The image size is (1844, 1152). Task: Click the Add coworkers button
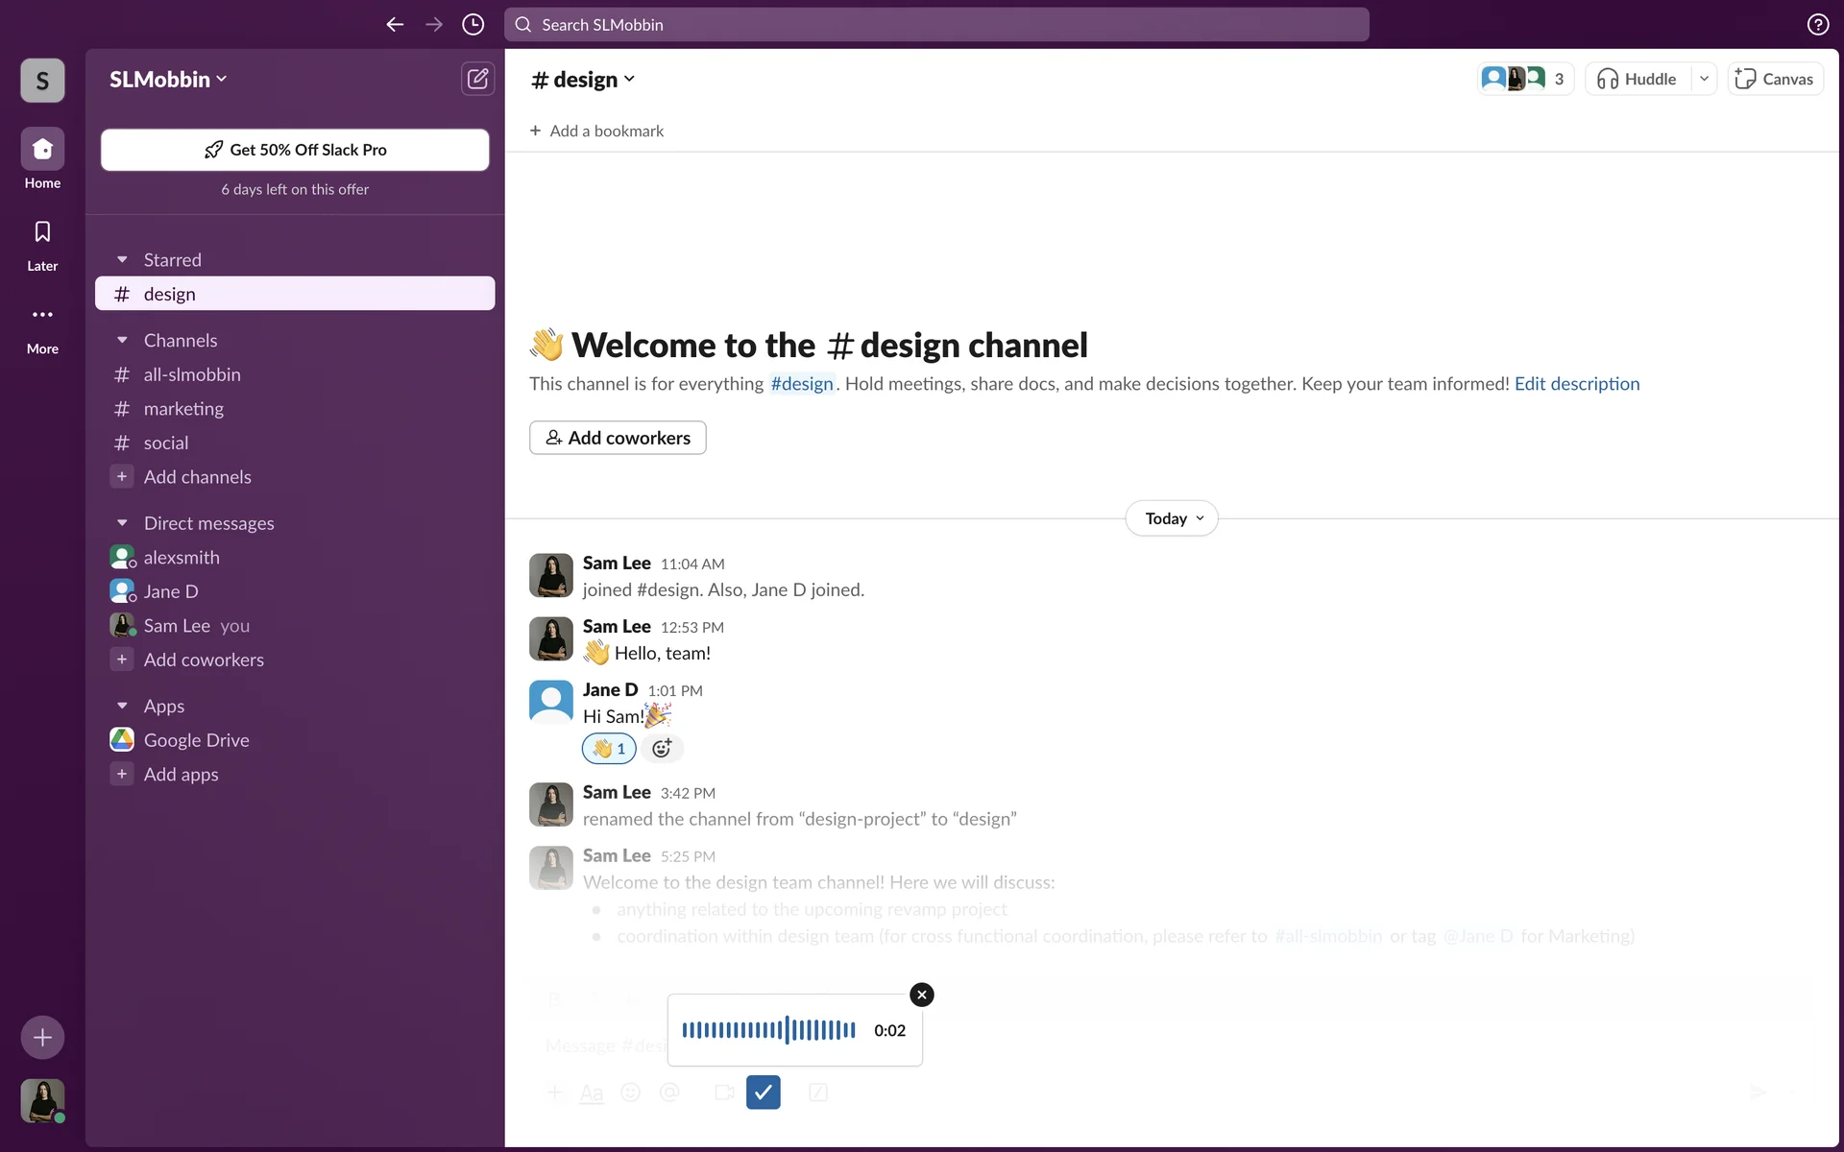tap(618, 438)
